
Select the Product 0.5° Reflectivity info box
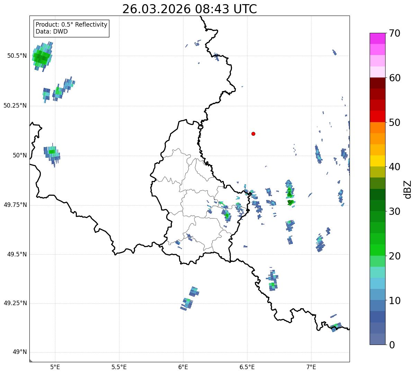(x=72, y=28)
